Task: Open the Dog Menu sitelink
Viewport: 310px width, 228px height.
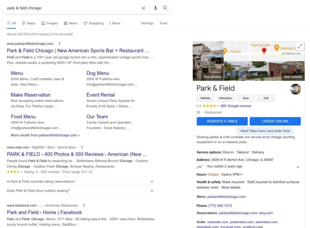Action: (98, 73)
